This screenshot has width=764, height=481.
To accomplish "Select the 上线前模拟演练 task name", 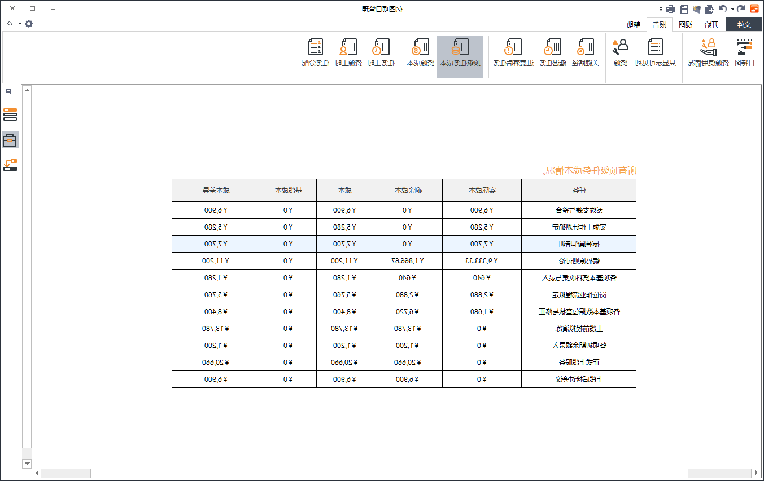I will click(x=579, y=328).
